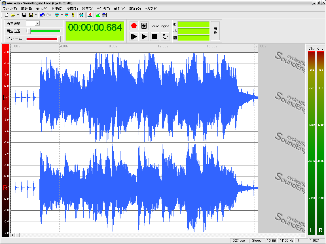This screenshot has height=244, width=326.
Task: Expand the zoom-in dropdown arrow
Action: point(62,15)
